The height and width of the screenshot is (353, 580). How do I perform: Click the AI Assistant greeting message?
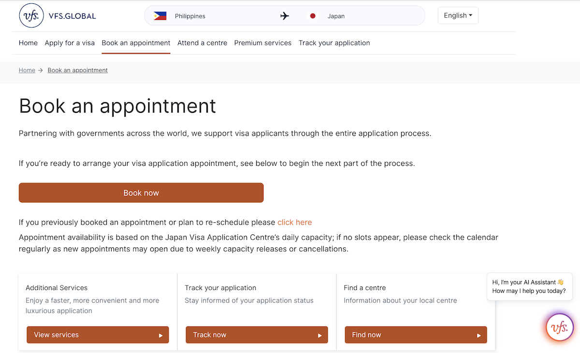[x=529, y=286]
